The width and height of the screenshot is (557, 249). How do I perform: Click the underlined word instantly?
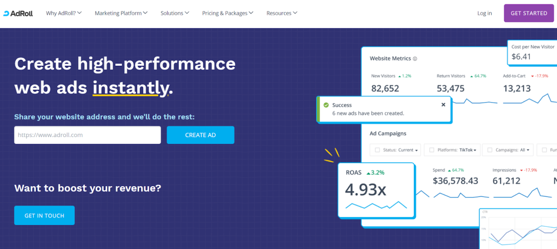130,88
